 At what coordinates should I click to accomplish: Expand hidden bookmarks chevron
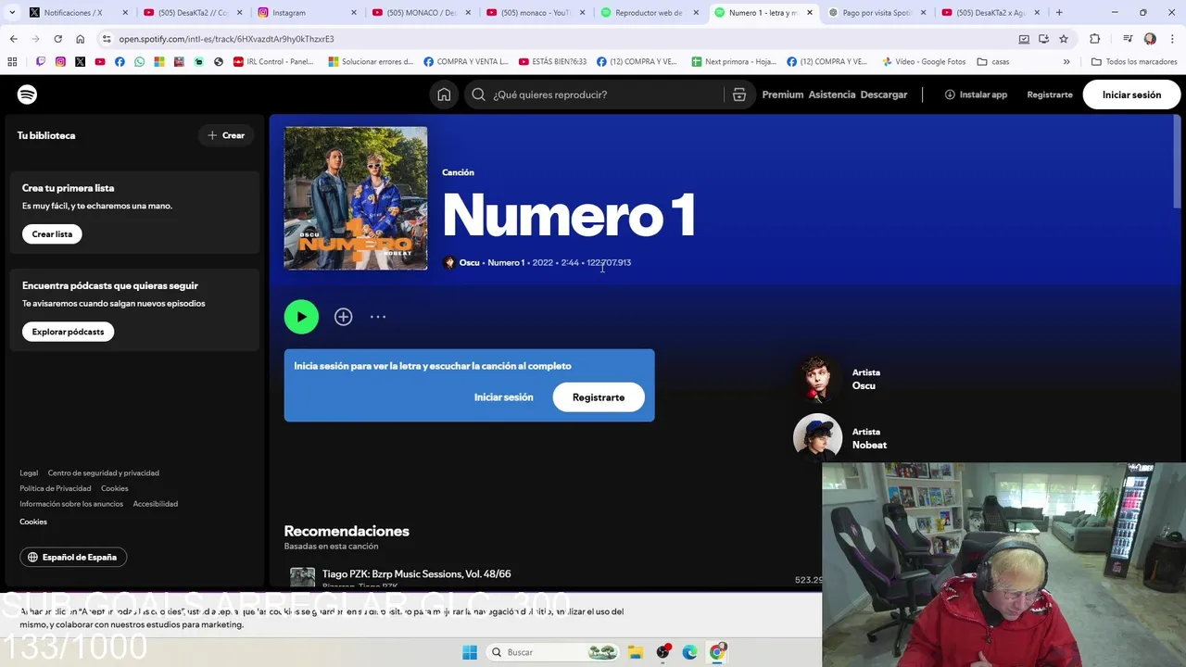(1066, 62)
